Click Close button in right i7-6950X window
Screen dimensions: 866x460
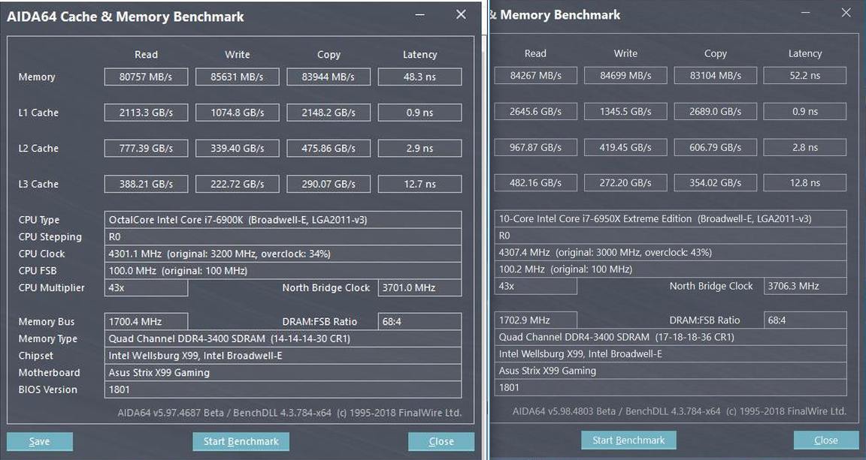pyautogui.click(x=826, y=440)
